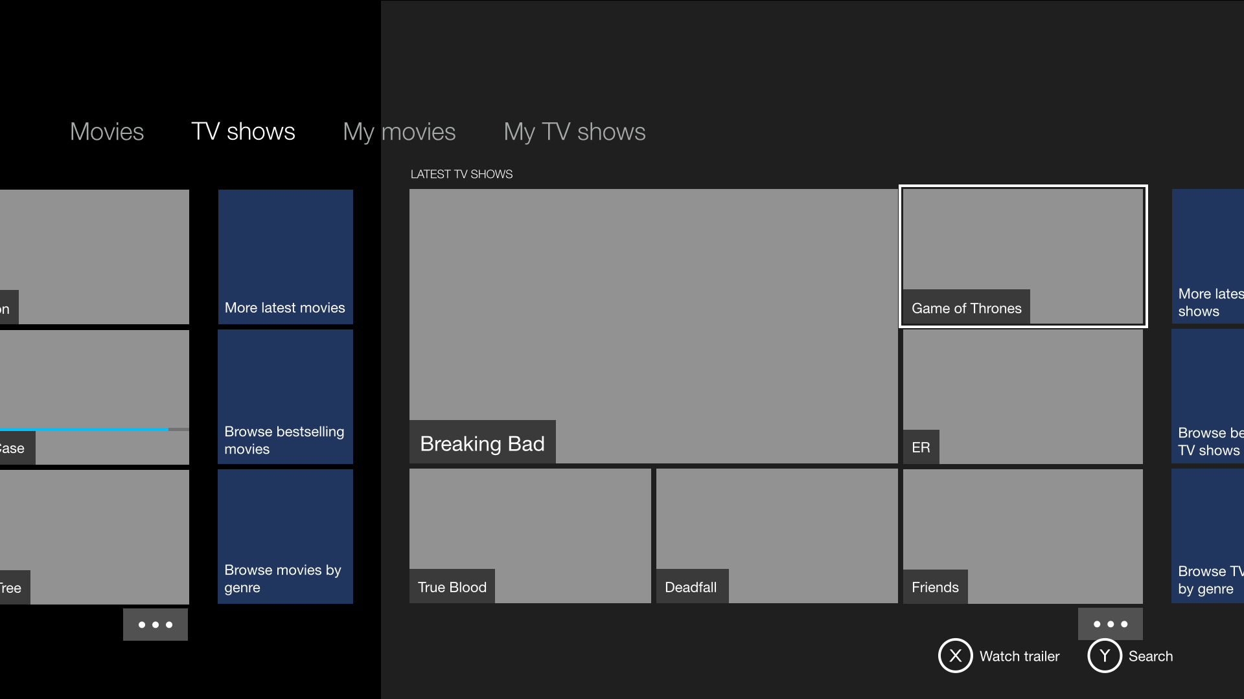Click the LATEST TV SHOWS heading

[461, 174]
